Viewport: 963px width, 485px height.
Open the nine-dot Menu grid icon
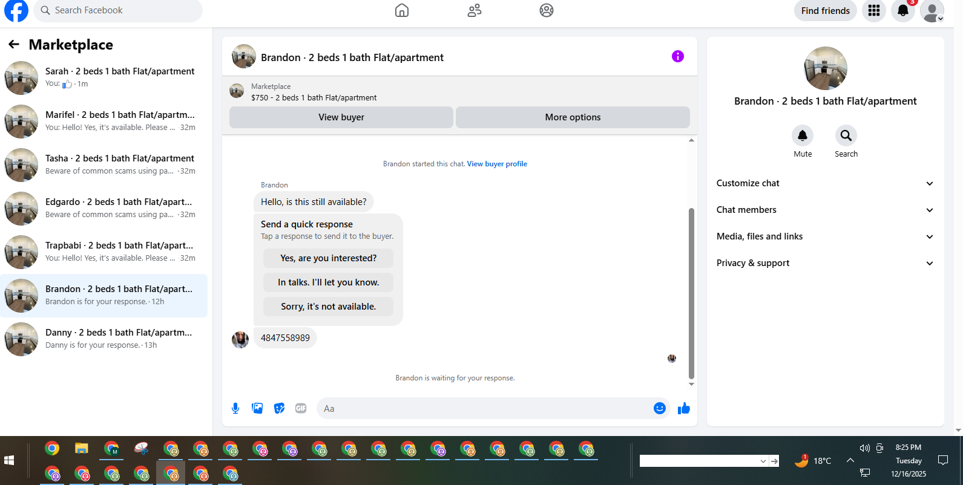coord(874,10)
